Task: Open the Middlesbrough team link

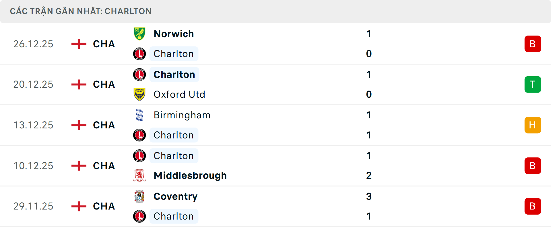Action: 190,175
